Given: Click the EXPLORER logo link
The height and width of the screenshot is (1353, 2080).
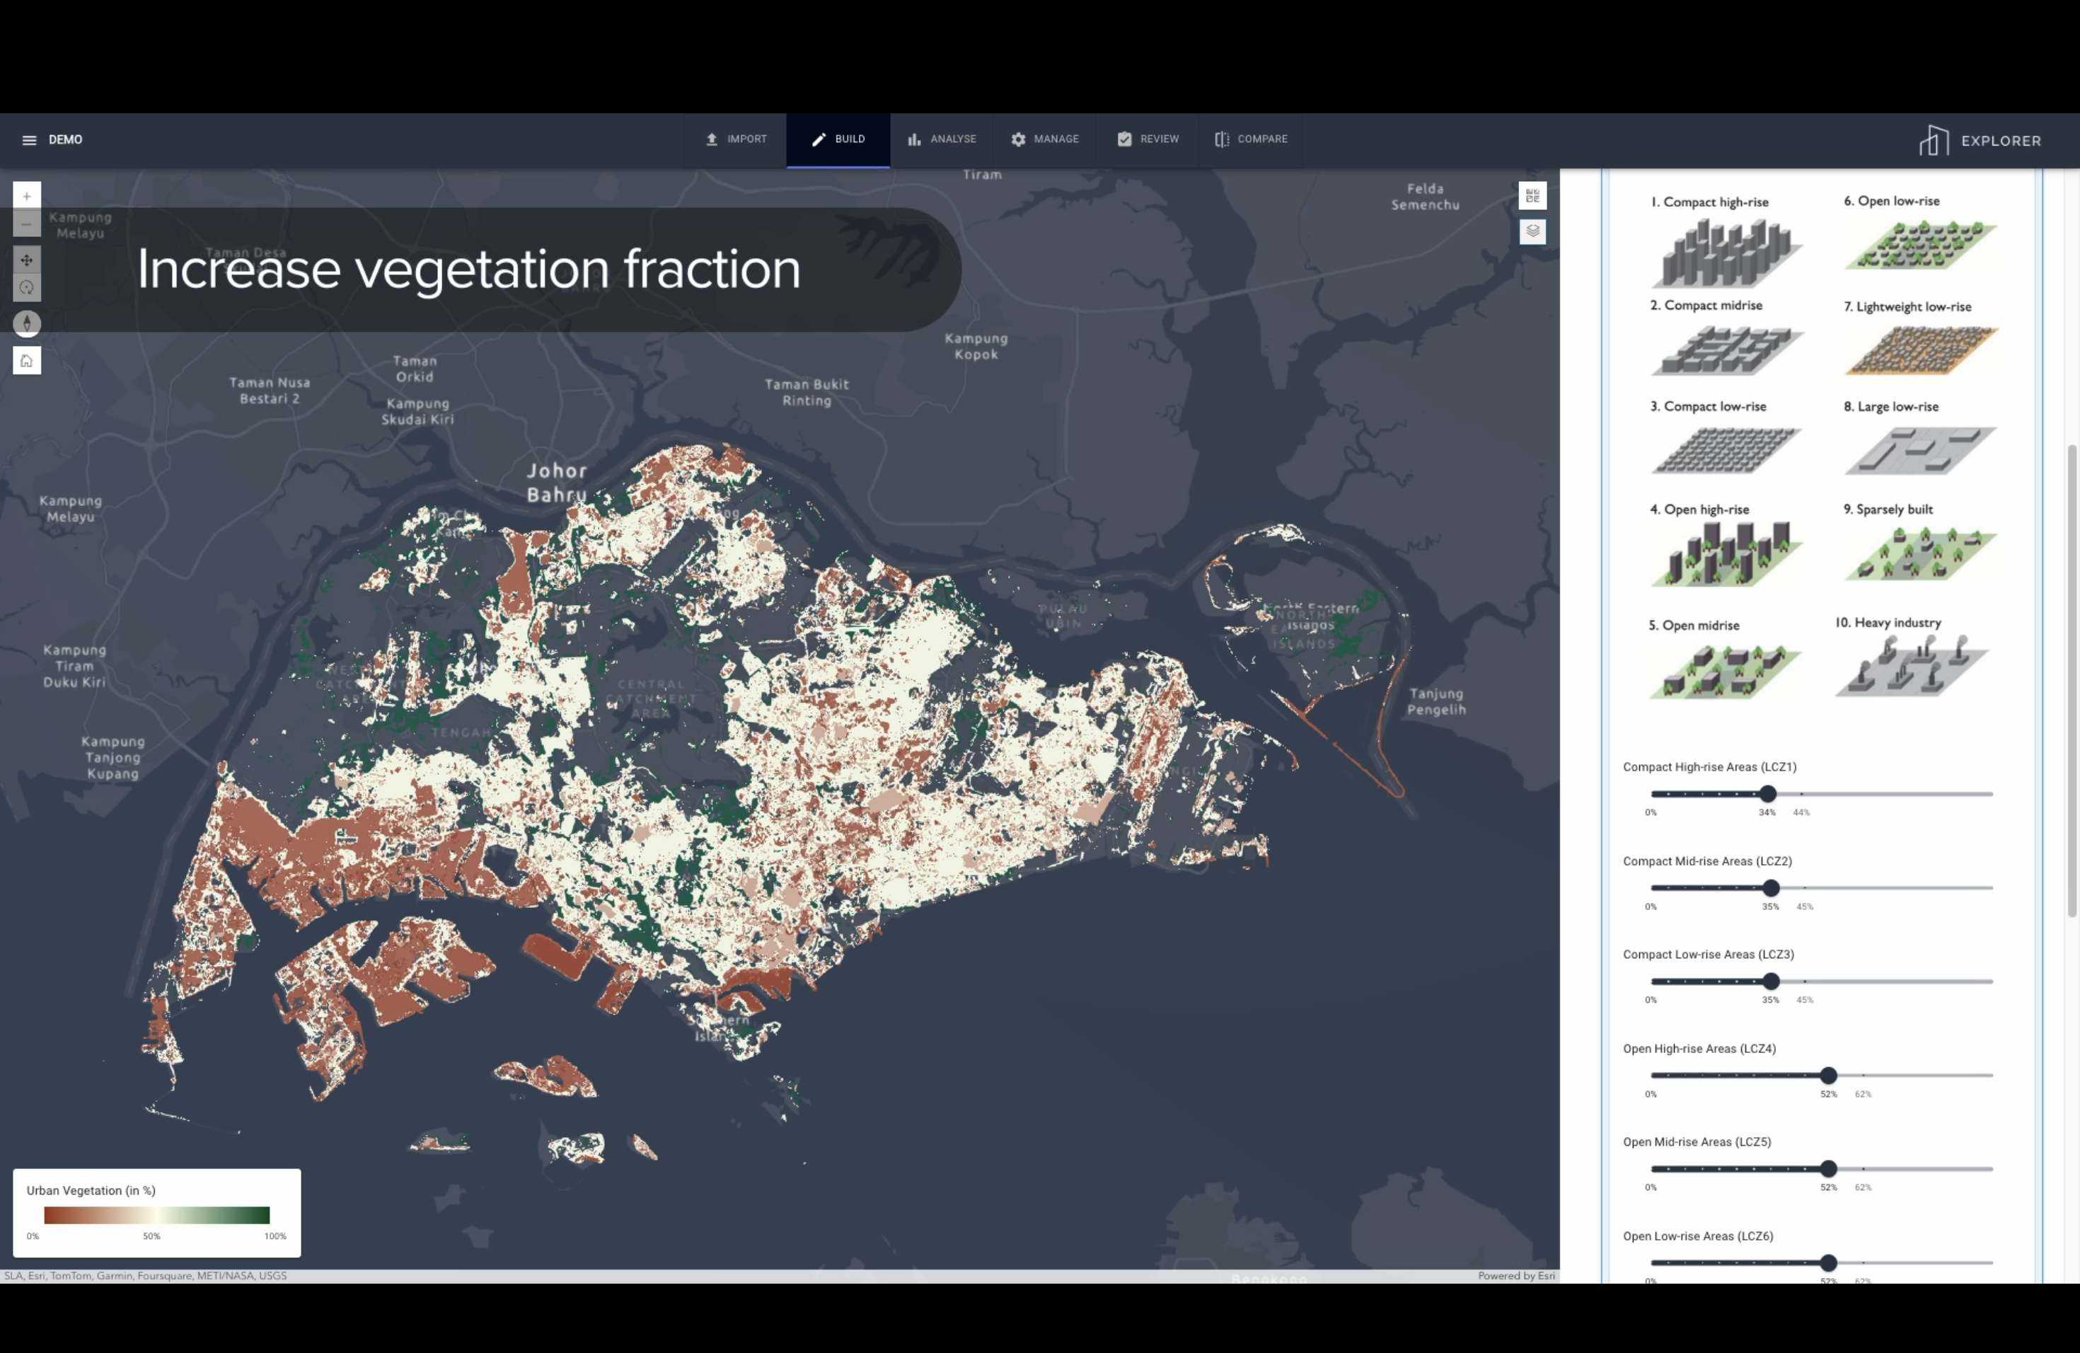Looking at the screenshot, I should [1980, 141].
